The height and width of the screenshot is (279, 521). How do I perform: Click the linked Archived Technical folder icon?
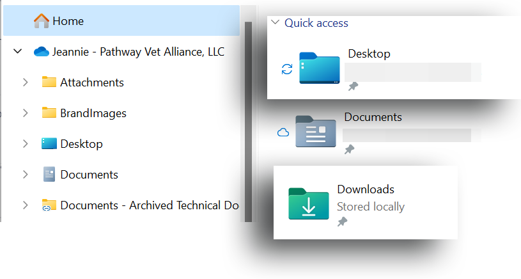49,205
